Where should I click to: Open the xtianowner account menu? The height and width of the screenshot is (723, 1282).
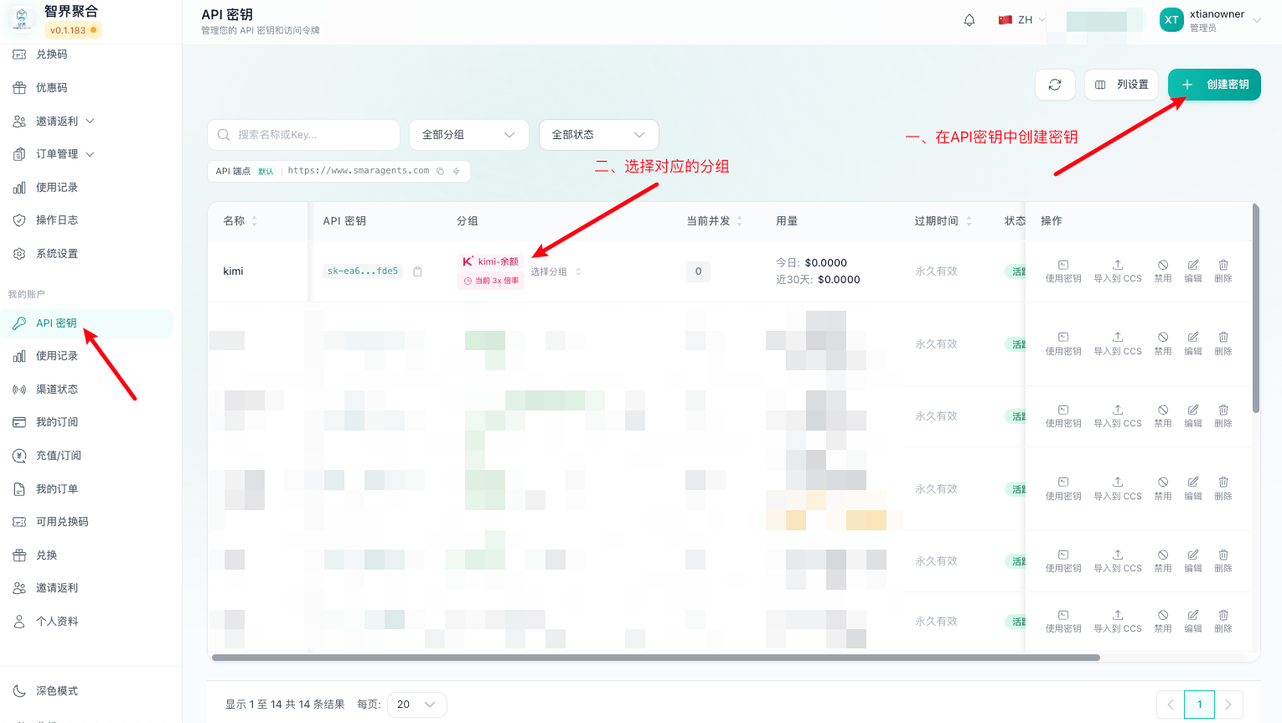1210,20
